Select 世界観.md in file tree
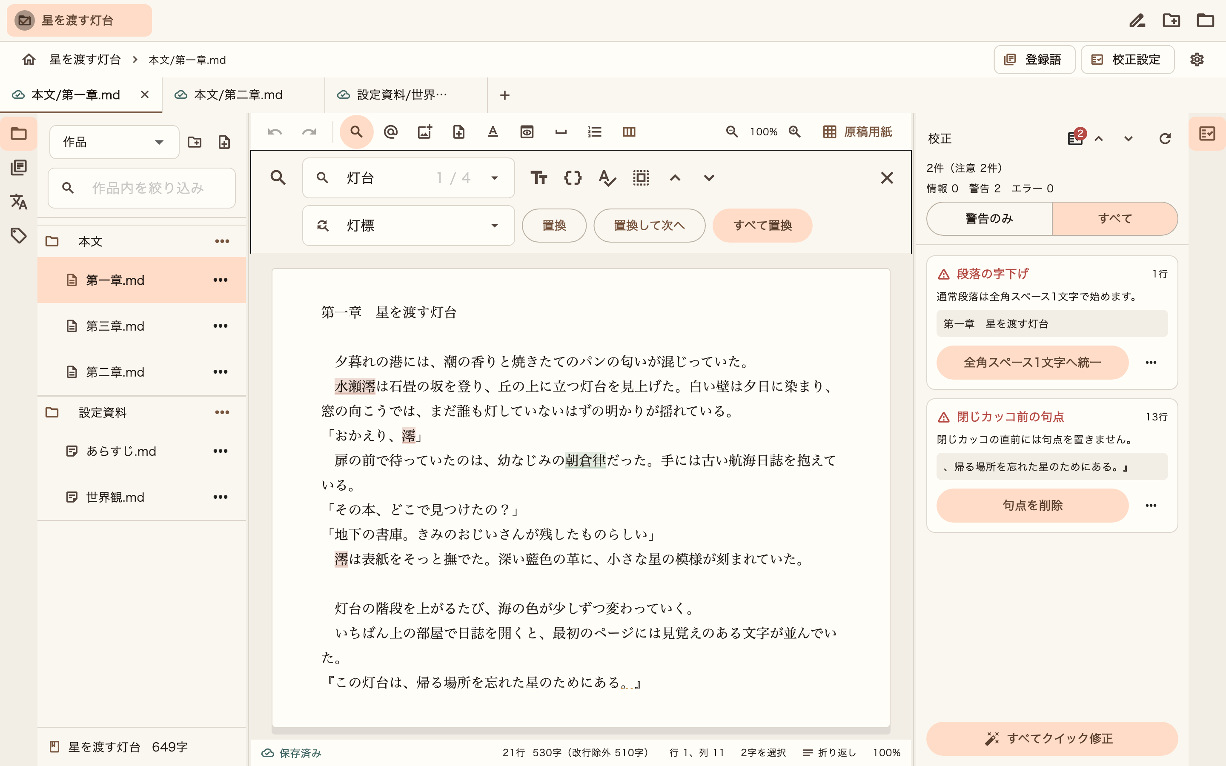 pos(141,497)
